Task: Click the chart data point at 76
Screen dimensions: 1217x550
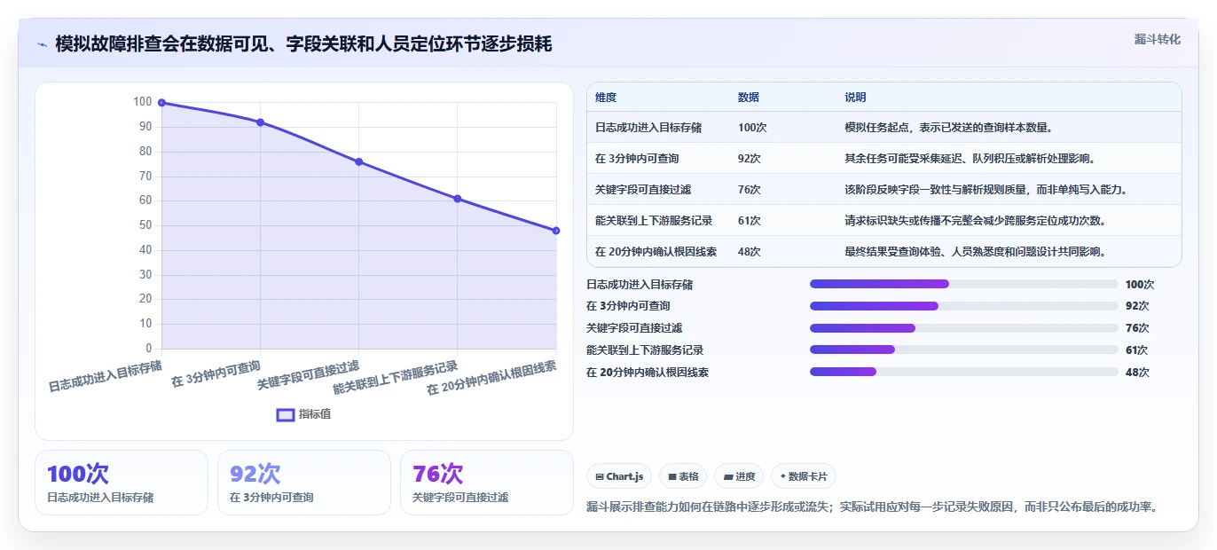Action: tap(358, 161)
